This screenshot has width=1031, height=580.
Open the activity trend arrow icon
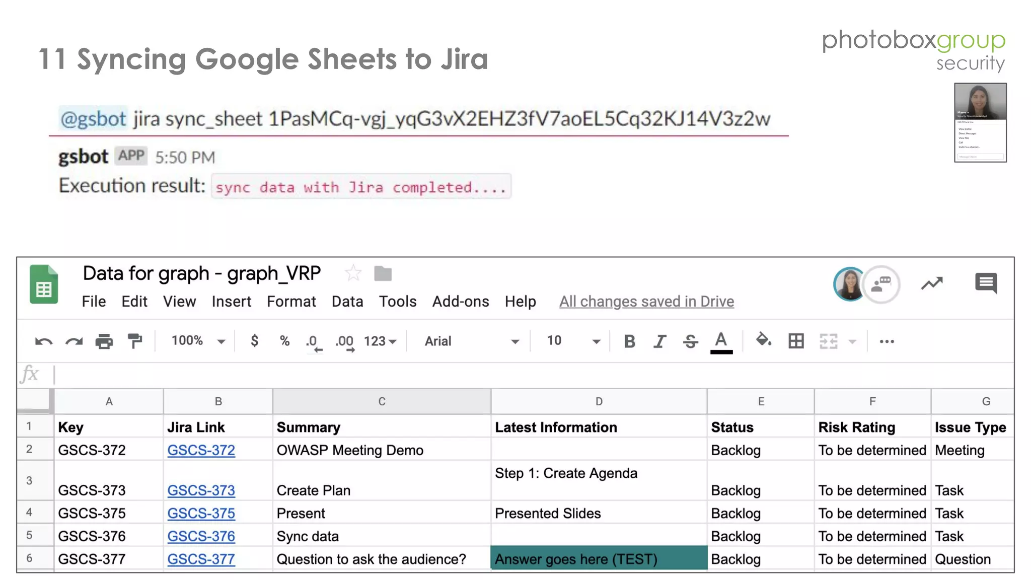coord(932,283)
